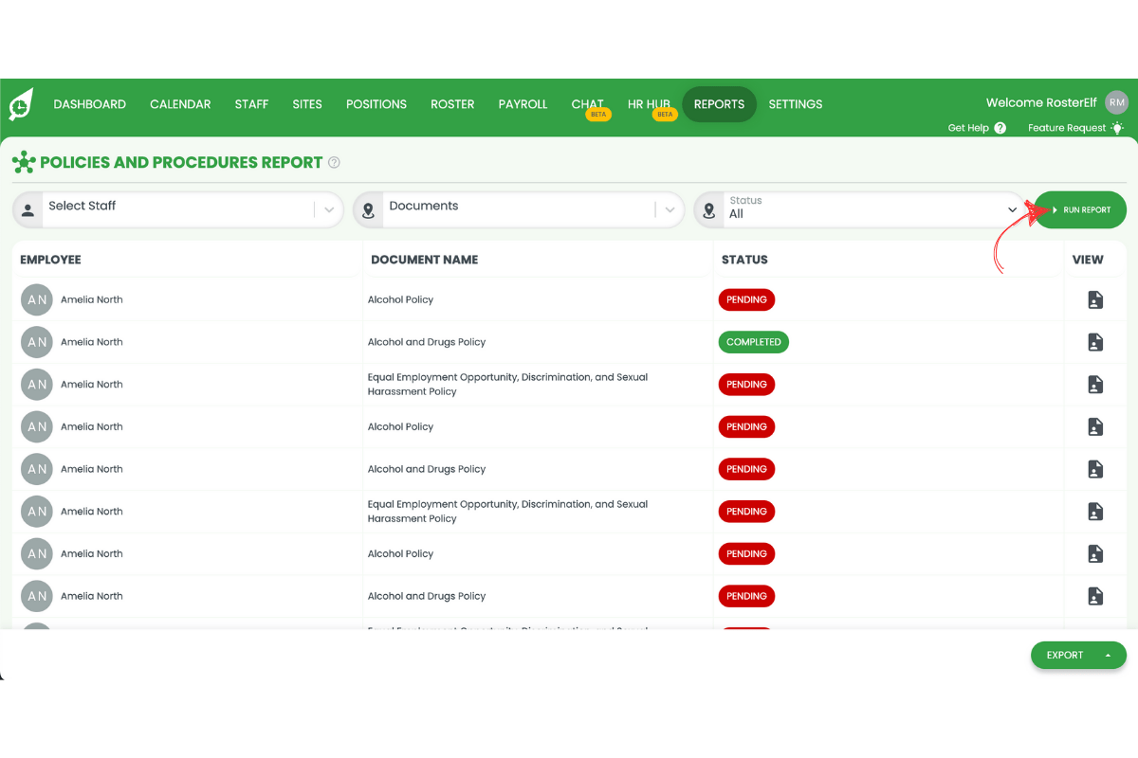Viewport: 1138px width, 758px height.
Task: Open the view document icon for Alcohol Policy
Action: [1094, 299]
